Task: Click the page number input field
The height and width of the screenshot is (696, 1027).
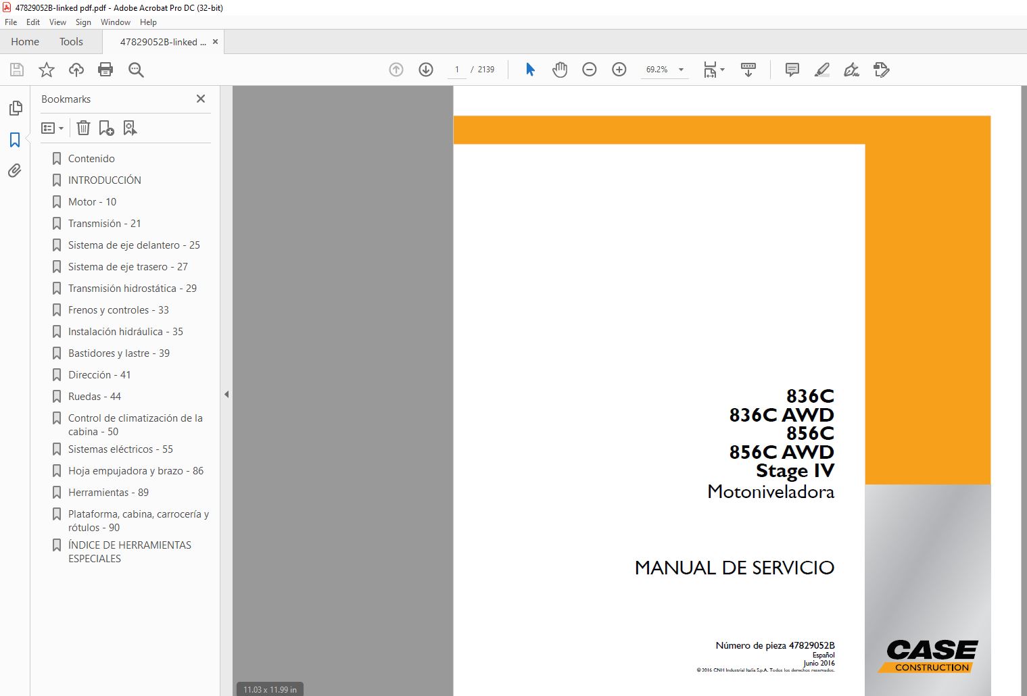Action: (457, 70)
